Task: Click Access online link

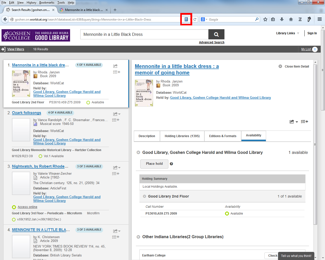Action: click(27, 207)
